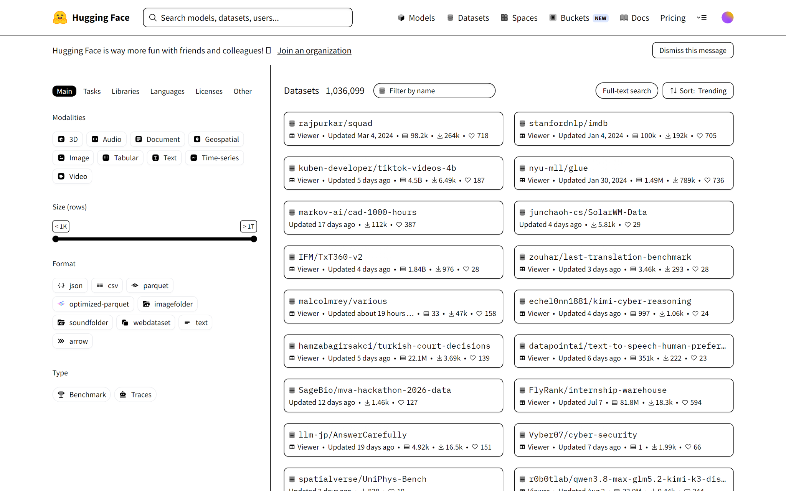This screenshot has width=786, height=491.
Task: Open hamzabagirsakci/turkish-court-decisions dataset
Action: point(393,351)
